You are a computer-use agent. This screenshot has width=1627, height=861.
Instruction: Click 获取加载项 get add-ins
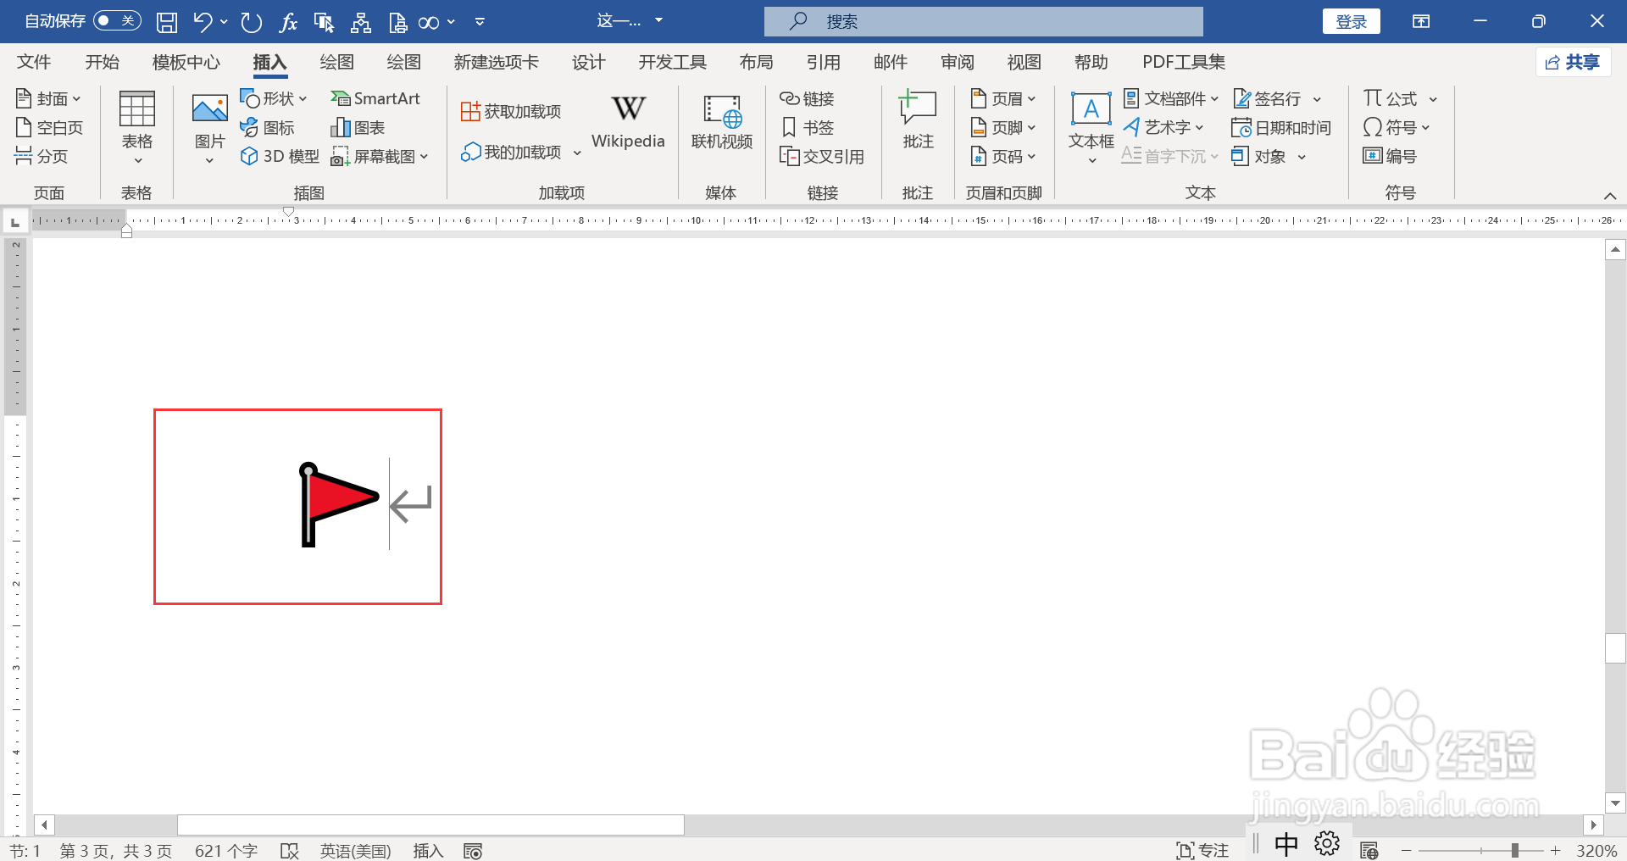[511, 111]
